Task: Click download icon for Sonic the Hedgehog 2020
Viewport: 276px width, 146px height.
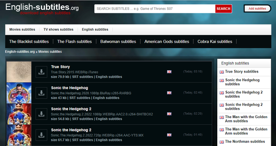Action: click(41, 93)
